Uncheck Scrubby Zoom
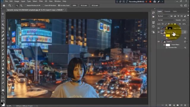190x107 pixels. click(59, 6)
